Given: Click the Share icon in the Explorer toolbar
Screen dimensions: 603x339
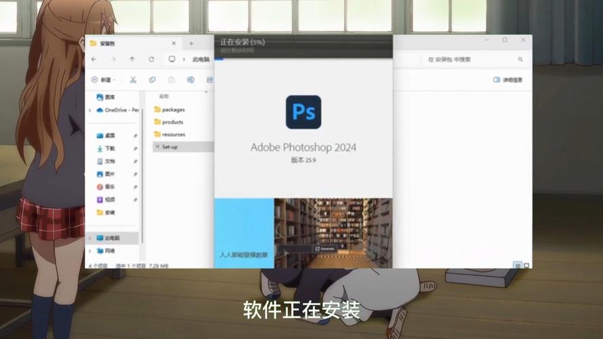Looking at the screenshot, I should coord(210,79).
